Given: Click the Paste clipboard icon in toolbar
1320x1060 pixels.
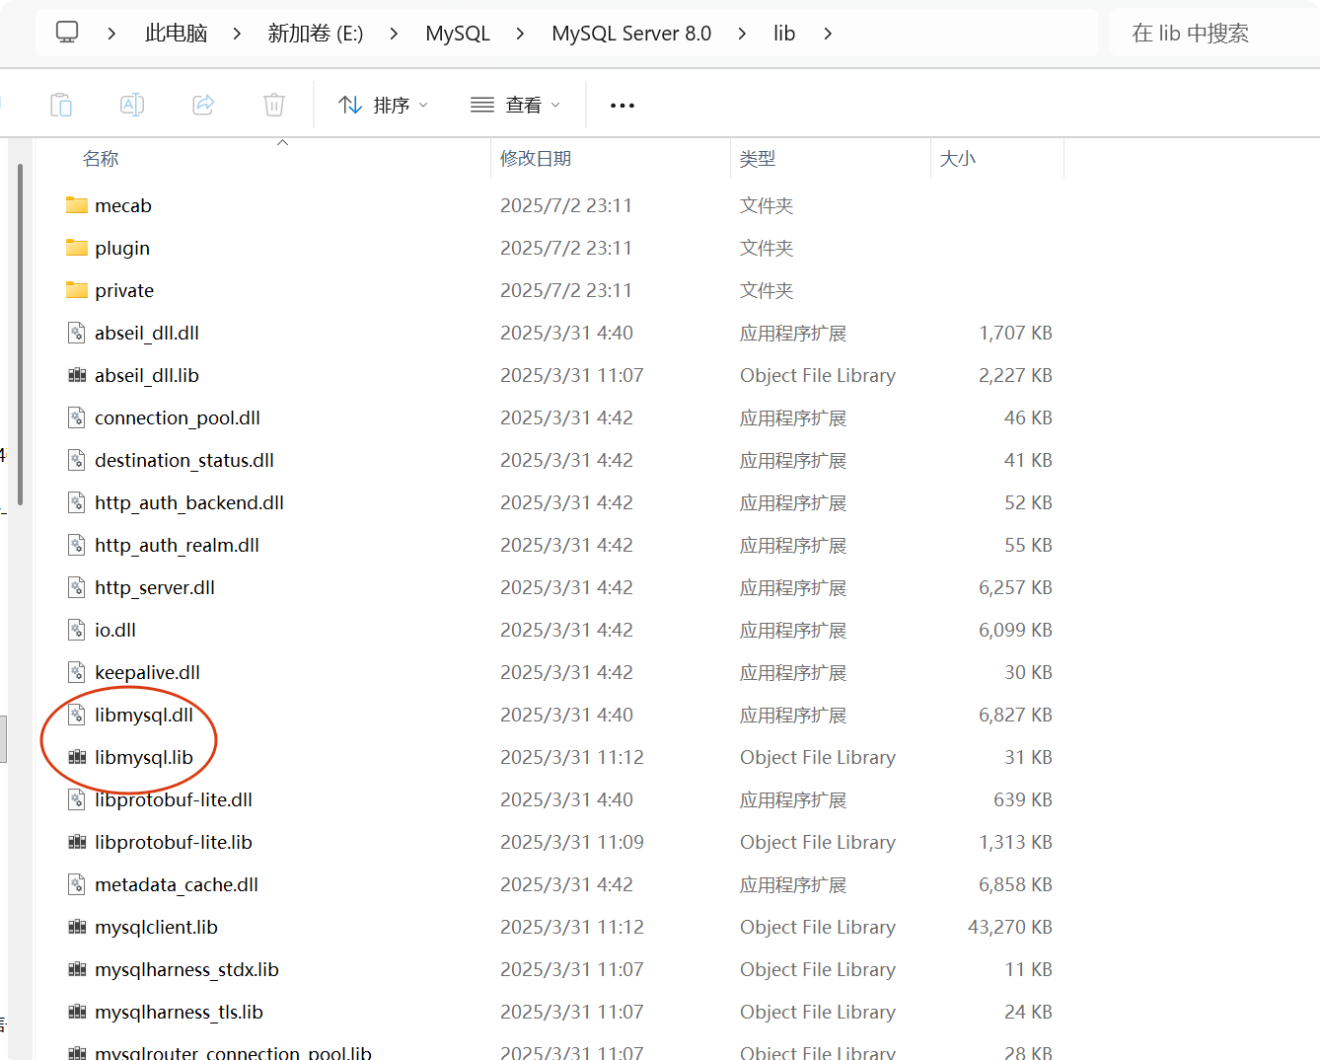Looking at the screenshot, I should [61, 105].
